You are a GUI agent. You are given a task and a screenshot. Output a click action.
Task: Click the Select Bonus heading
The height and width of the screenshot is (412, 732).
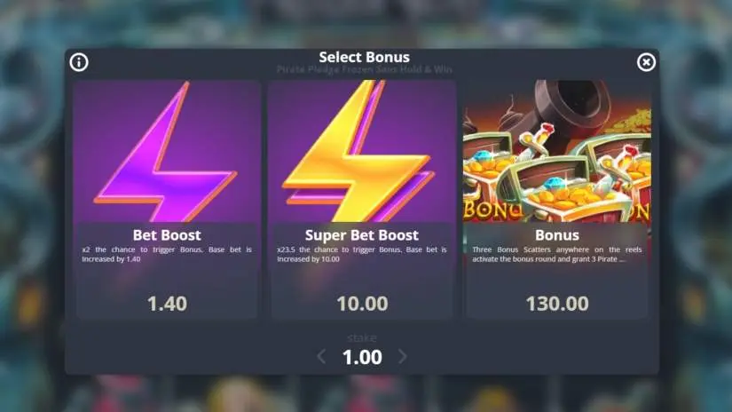[364, 58]
